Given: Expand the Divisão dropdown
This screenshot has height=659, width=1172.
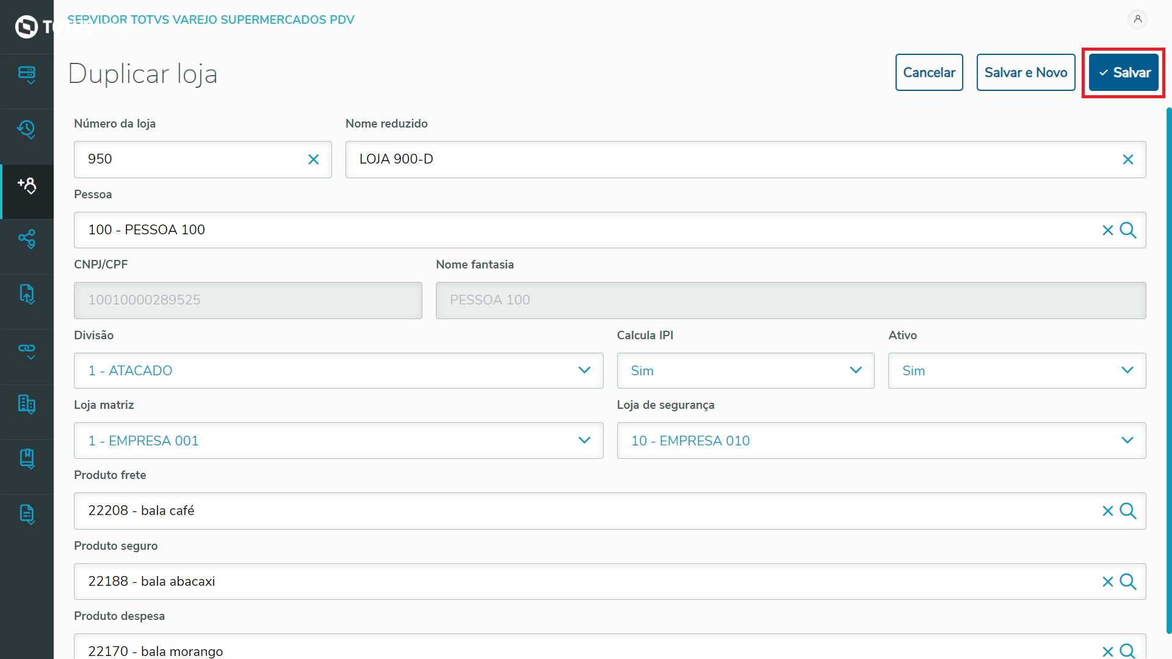Looking at the screenshot, I should [x=584, y=370].
